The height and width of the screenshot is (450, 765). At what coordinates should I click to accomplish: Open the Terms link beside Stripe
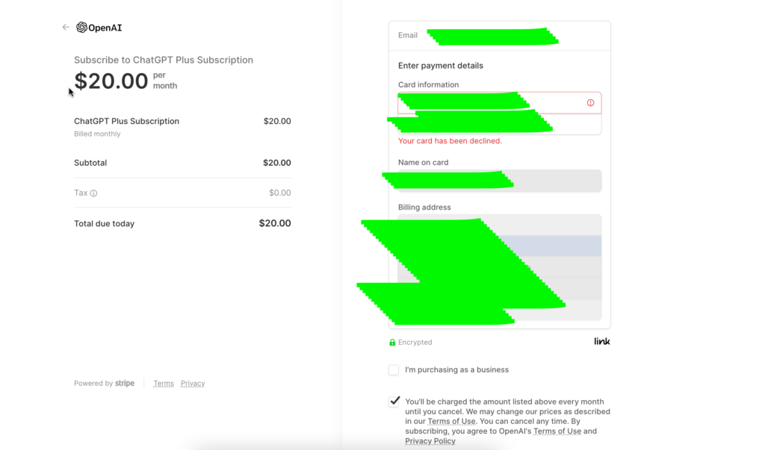pyautogui.click(x=164, y=384)
